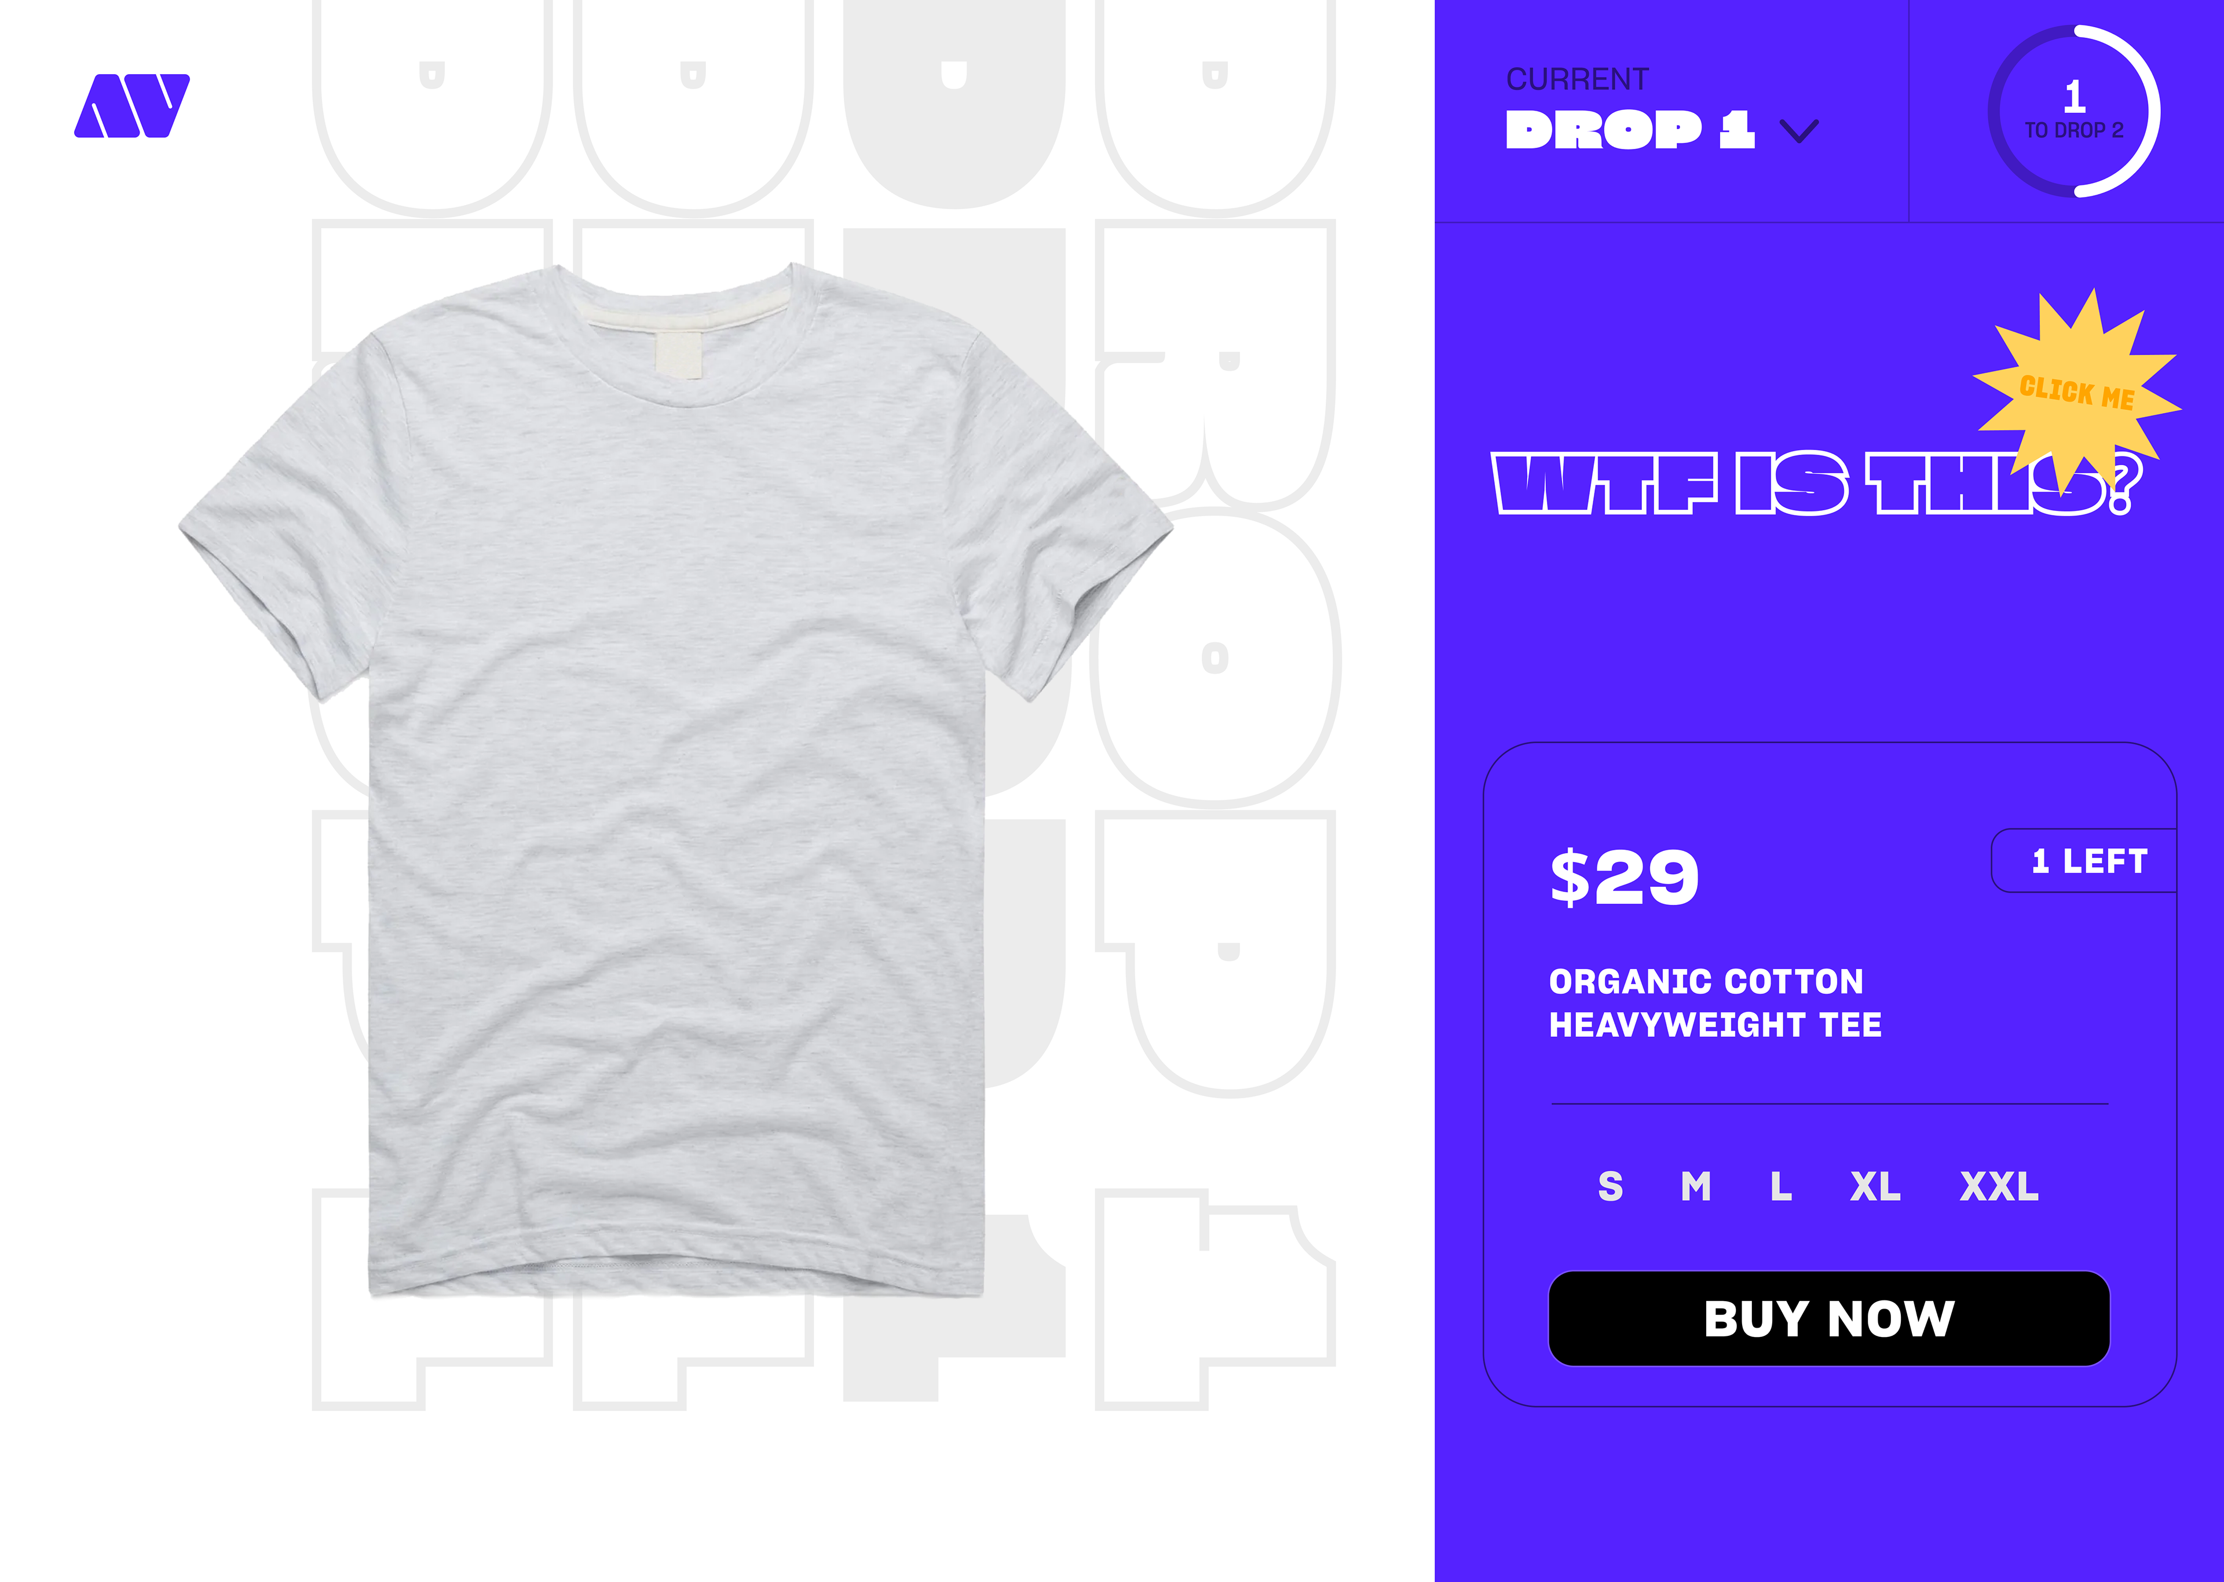Select size M
The height and width of the screenshot is (1582, 2224).
[x=1695, y=1186]
